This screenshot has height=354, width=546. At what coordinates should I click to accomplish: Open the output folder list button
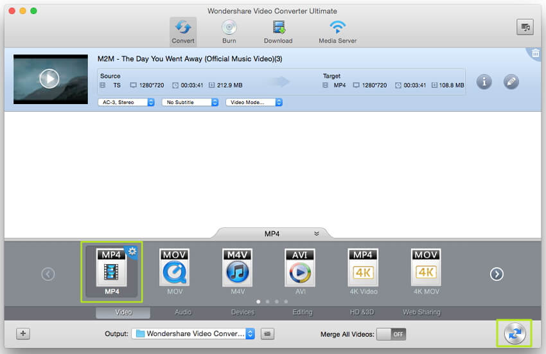point(267,334)
